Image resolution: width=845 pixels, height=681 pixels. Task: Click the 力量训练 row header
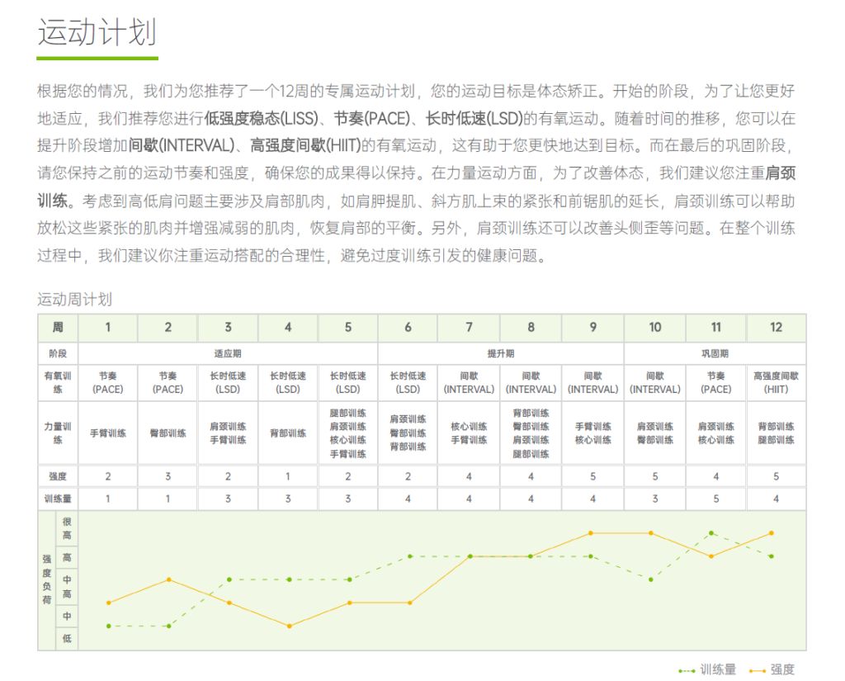[x=58, y=433]
